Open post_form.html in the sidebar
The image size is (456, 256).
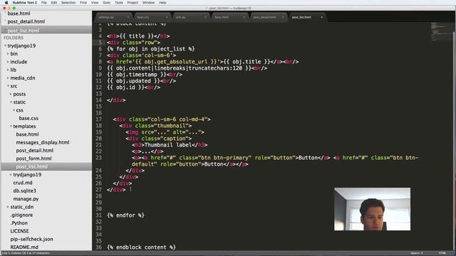click(x=33, y=159)
